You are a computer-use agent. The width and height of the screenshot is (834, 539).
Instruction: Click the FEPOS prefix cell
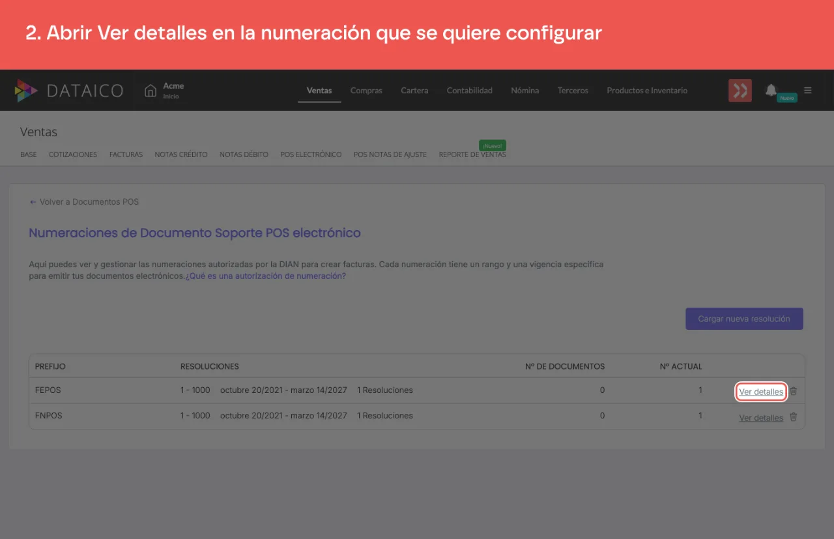pyautogui.click(x=48, y=390)
